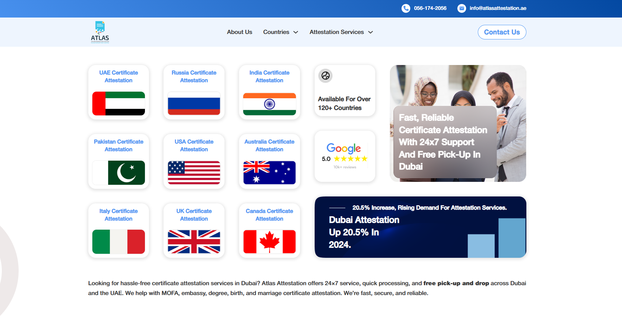Click the UAE flag image
The width and height of the screenshot is (622, 329).
click(x=119, y=104)
